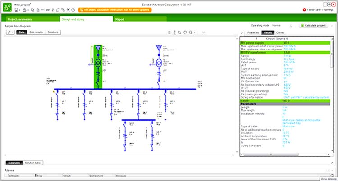338x181 pixels.
Task: Click the fit-to-view icon right of zoom
Action: click(x=204, y=32)
